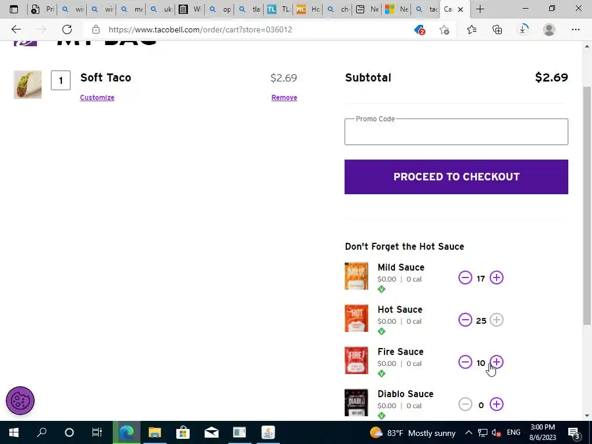
Task: Switch to the Wikipedia 'W' tab
Action: click(x=190, y=9)
